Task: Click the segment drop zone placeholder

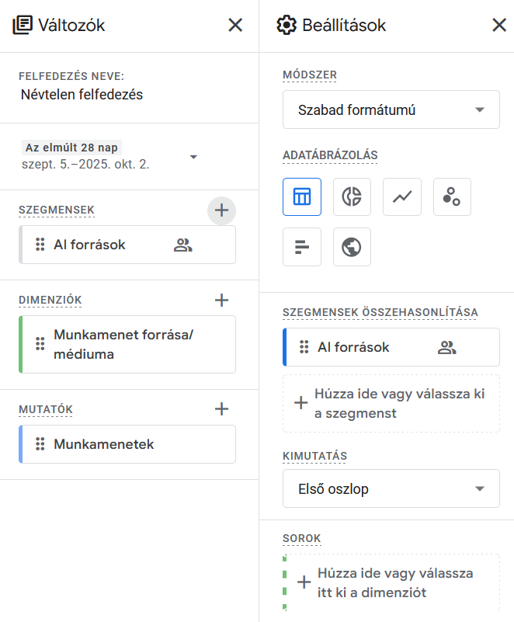Action: coord(391,404)
